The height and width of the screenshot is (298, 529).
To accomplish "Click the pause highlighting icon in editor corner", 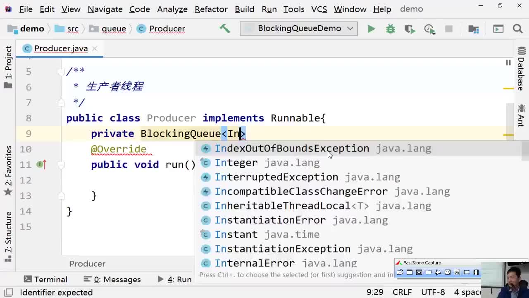I will pyautogui.click(x=508, y=62).
